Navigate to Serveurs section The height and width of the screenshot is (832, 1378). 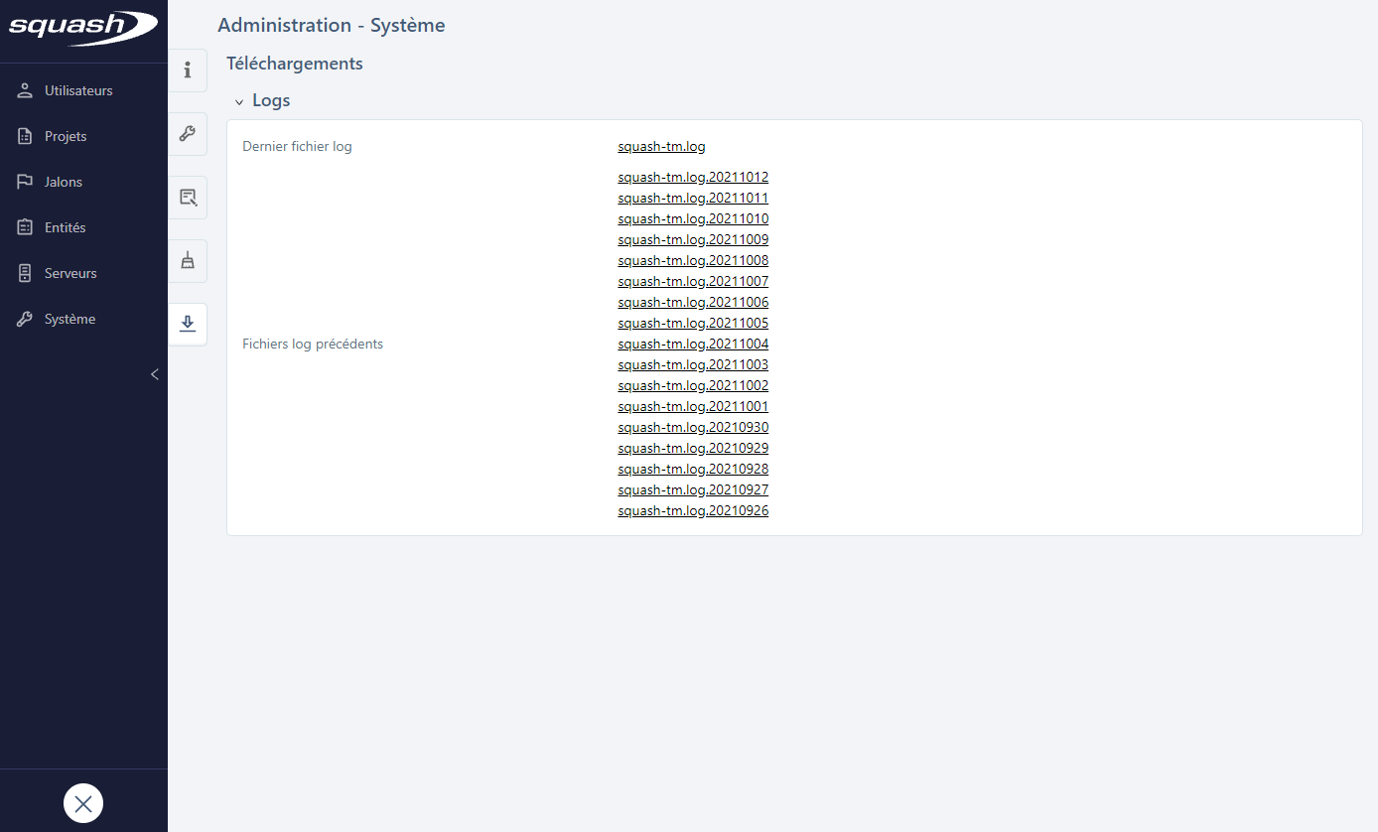point(70,273)
